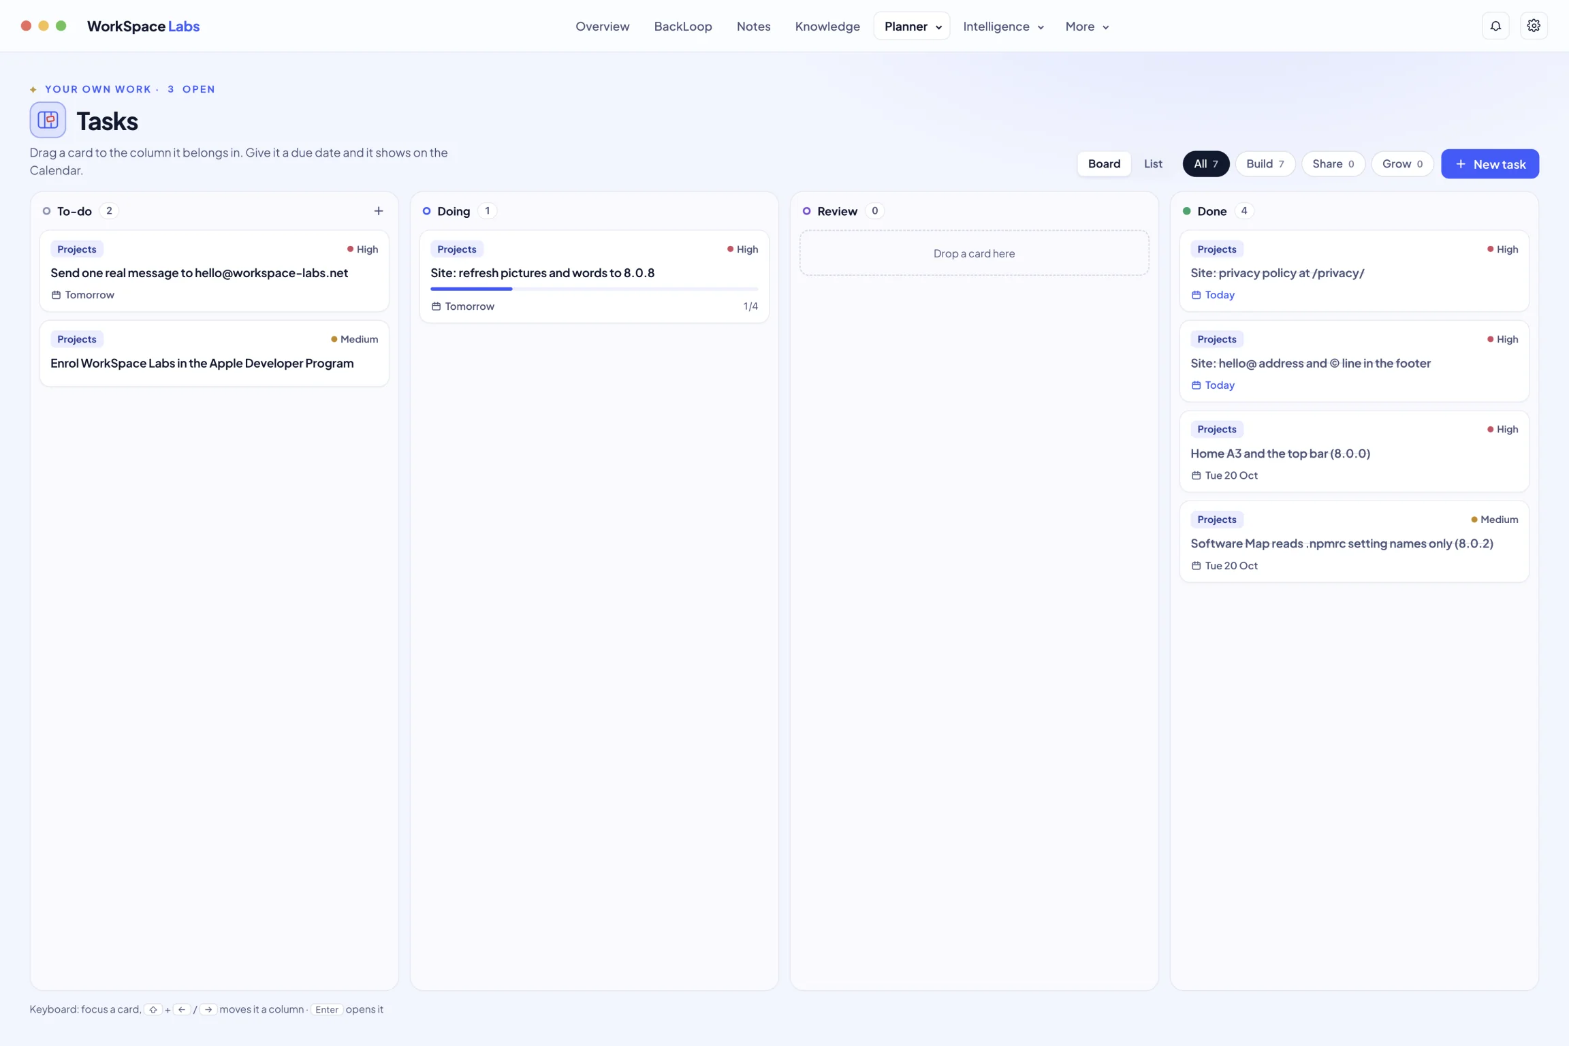Switch to Board view
This screenshot has height=1046, width=1569.
(1104, 163)
